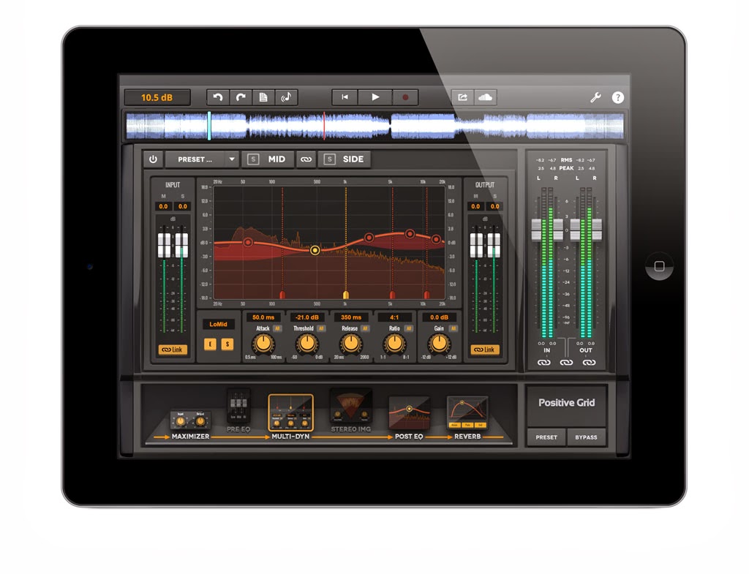This screenshot has width=749, height=574.
Task: Open the Post EQ module
Action: pos(408,413)
